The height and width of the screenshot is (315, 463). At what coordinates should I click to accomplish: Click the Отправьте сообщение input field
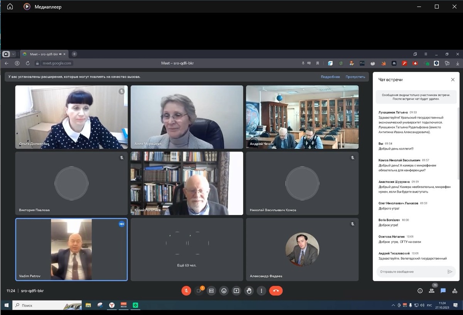coord(411,271)
